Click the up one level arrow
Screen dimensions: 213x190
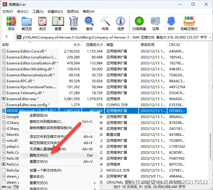click(6, 37)
